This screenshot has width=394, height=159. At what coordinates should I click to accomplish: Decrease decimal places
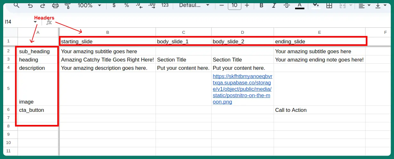(139, 5)
